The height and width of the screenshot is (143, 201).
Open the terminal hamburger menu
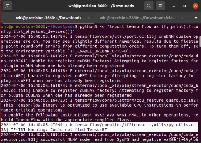tap(160, 6)
